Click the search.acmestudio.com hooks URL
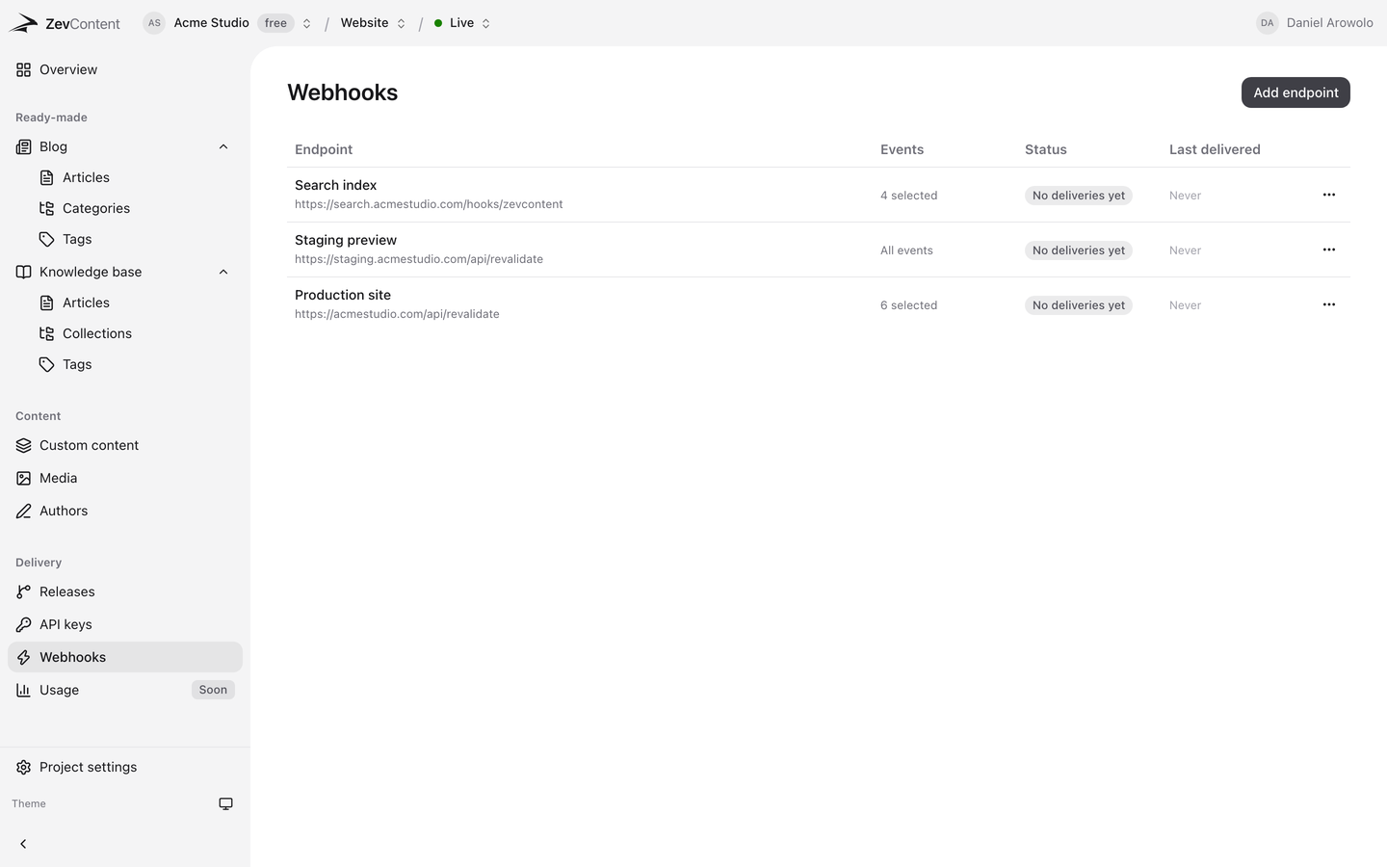Image resolution: width=1387 pixels, height=867 pixels. click(x=429, y=204)
